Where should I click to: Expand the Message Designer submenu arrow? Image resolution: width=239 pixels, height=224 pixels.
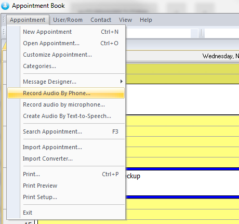(x=122, y=82)
